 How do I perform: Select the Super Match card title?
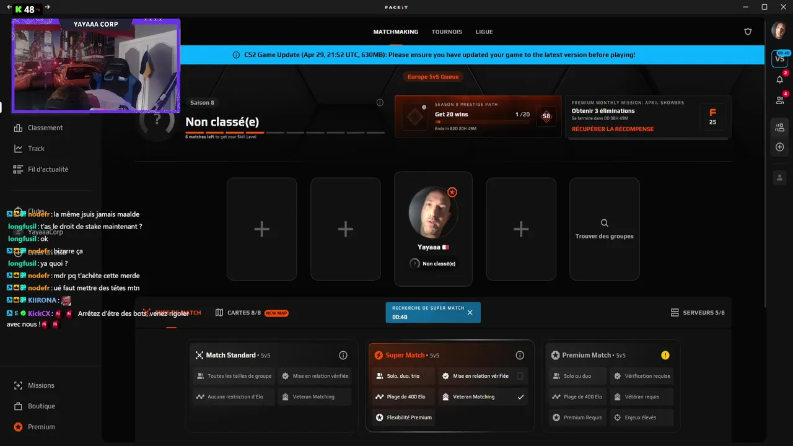pyautogui.click(x=405, y=356)
